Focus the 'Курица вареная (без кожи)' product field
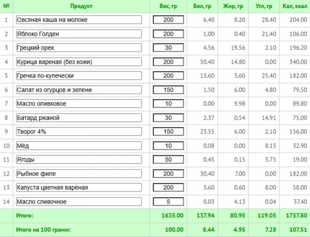Screen dimensions: 310x237 pyautogui.click(x=79, y=62)
